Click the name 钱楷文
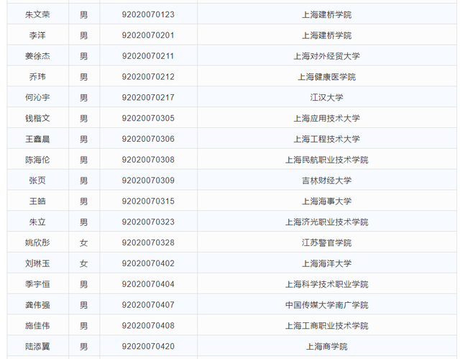460x359 pixels. (37, 118)
